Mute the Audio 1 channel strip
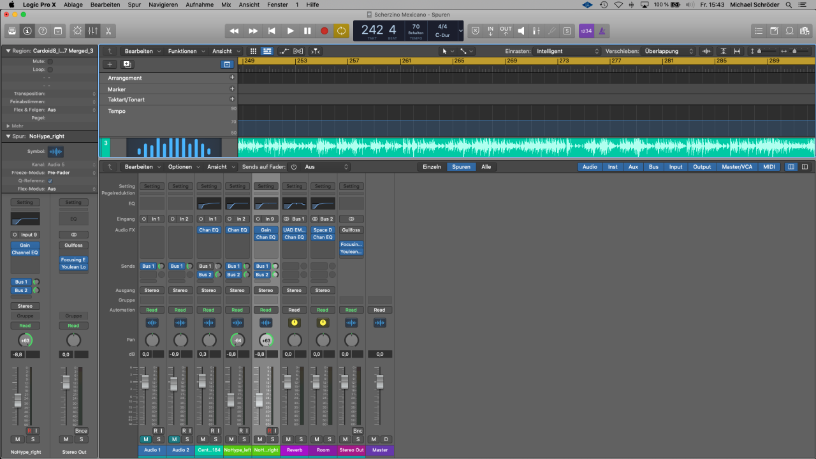Screen dimensions: 816x459 (x=145, y=439)
